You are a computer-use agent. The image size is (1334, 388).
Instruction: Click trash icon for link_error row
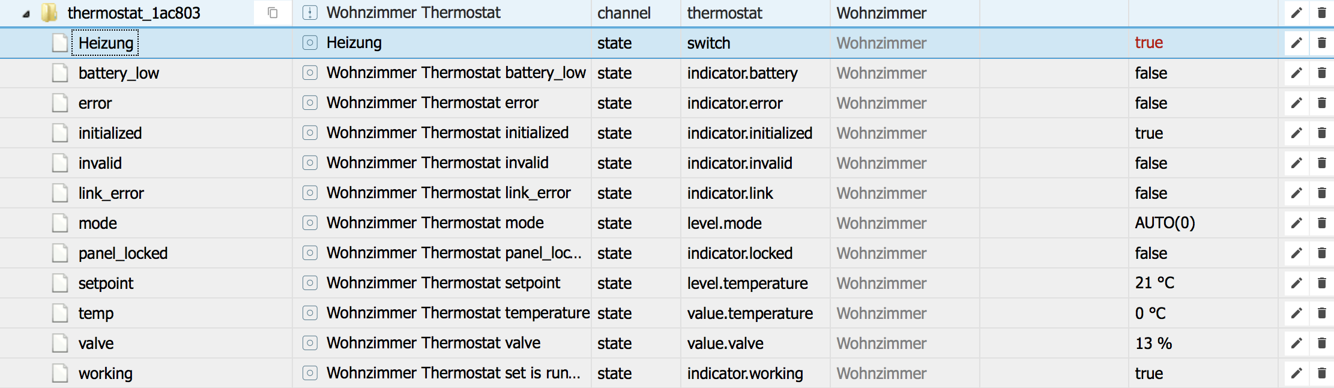[x=1321, y=193]
